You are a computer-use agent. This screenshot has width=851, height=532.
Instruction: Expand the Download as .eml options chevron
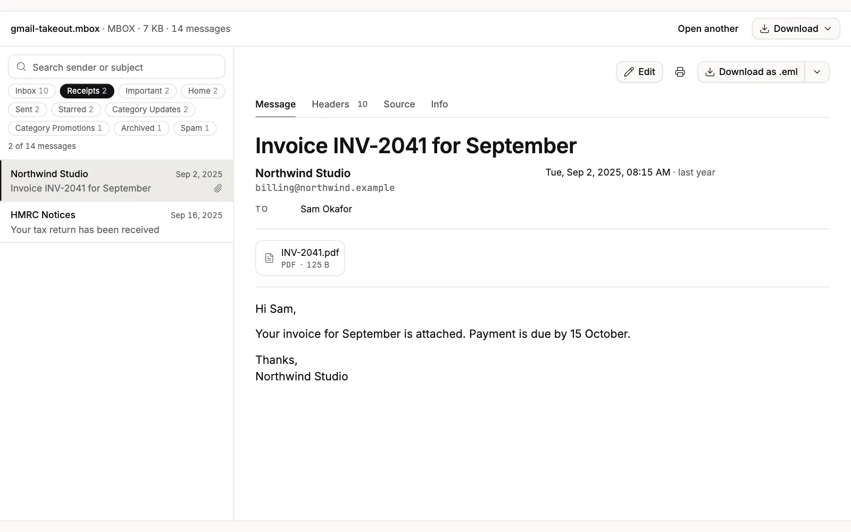pyautogui.click(x=817, y=72)
